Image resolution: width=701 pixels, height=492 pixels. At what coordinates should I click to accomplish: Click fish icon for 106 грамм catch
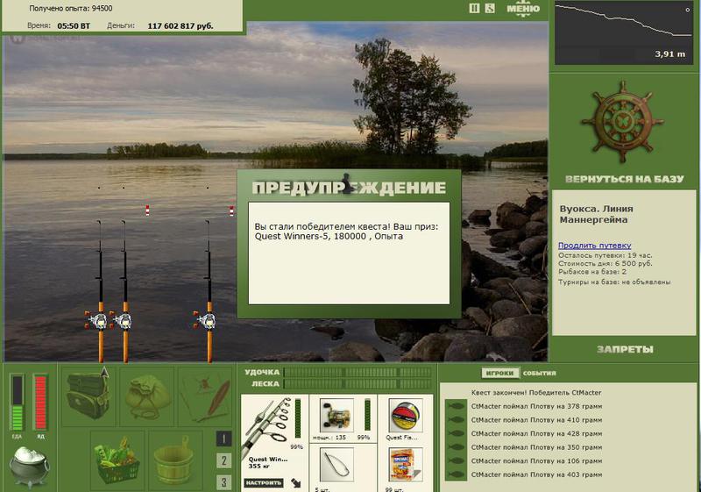[x=457, y=460]
